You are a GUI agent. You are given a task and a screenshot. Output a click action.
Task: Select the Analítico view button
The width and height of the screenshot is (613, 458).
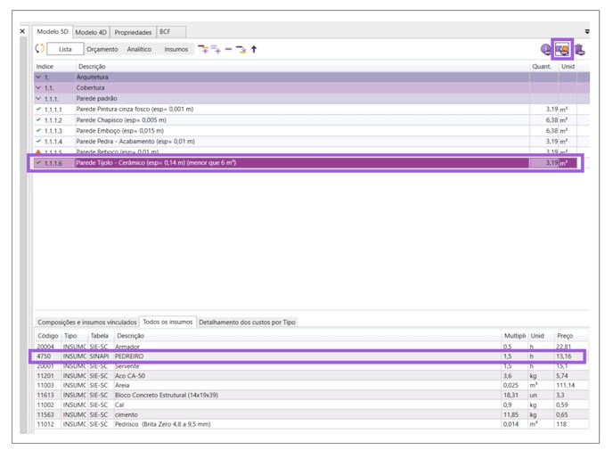pyautogui.click(x=139, y=49)
